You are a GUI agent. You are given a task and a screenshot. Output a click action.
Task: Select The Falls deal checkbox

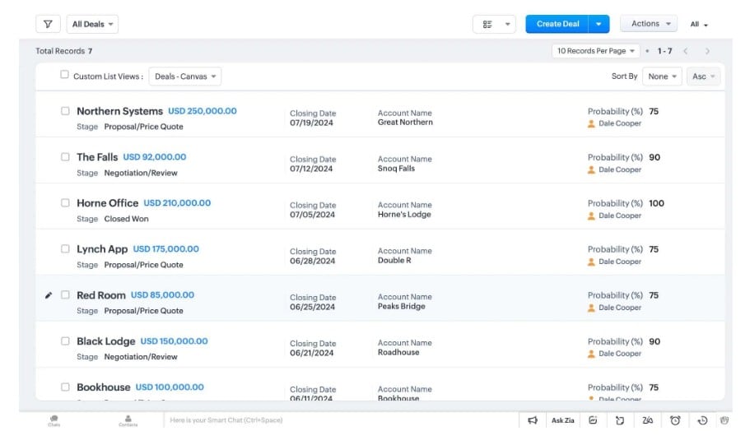65,157
